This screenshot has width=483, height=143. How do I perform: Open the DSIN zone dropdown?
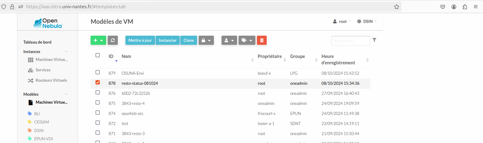367,21
